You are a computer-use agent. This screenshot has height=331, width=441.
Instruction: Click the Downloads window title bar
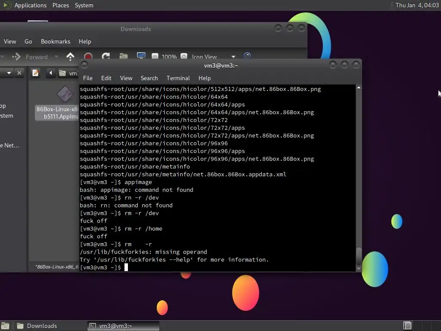(x=136, y=29)
